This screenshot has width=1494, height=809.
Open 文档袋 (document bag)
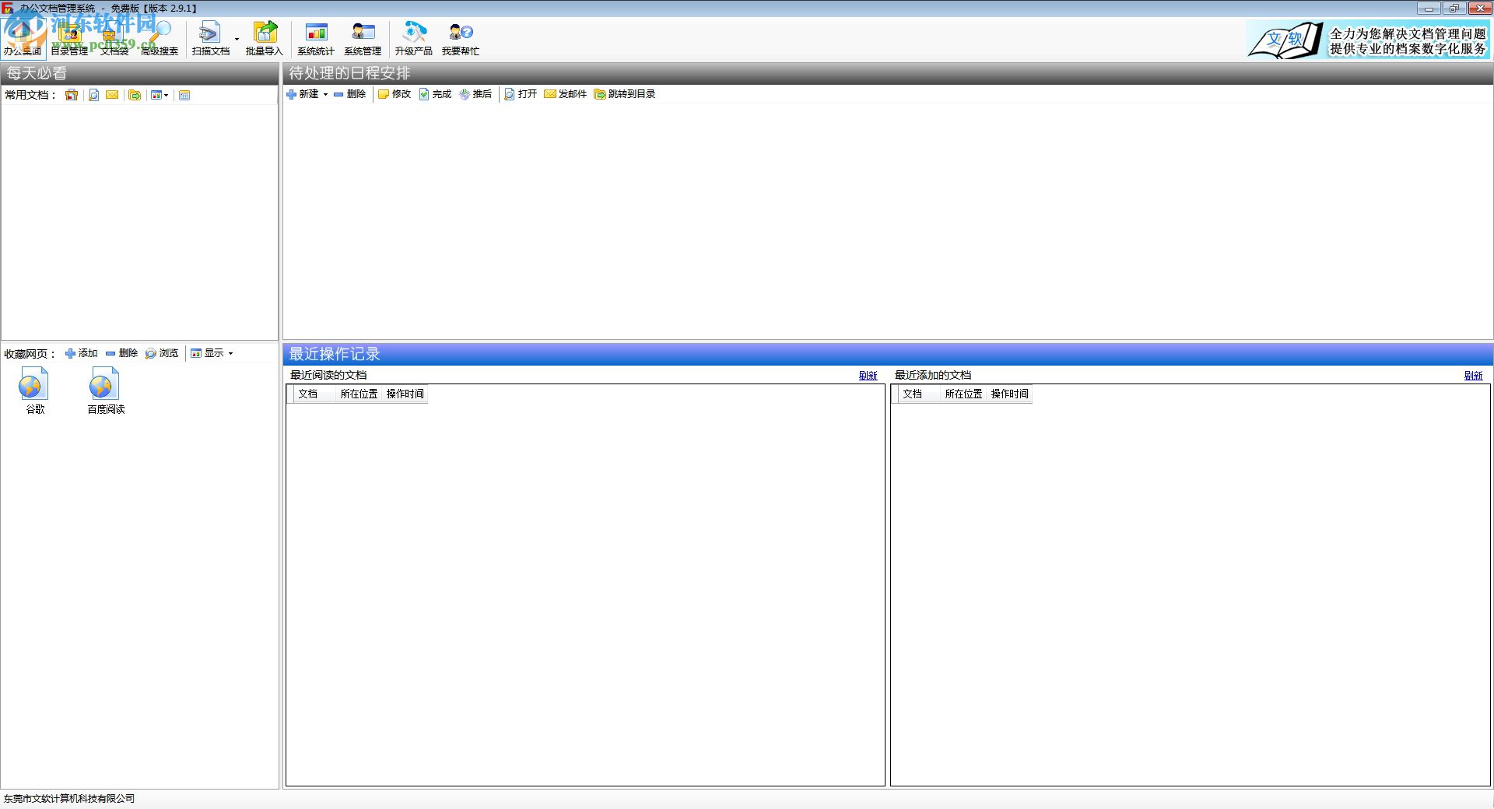click(x=114, y=39)
